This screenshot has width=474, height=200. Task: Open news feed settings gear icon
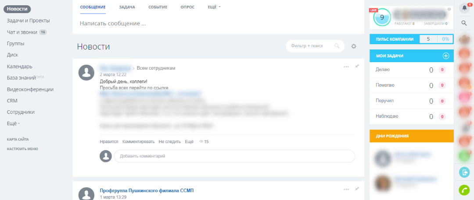[354, 46]
